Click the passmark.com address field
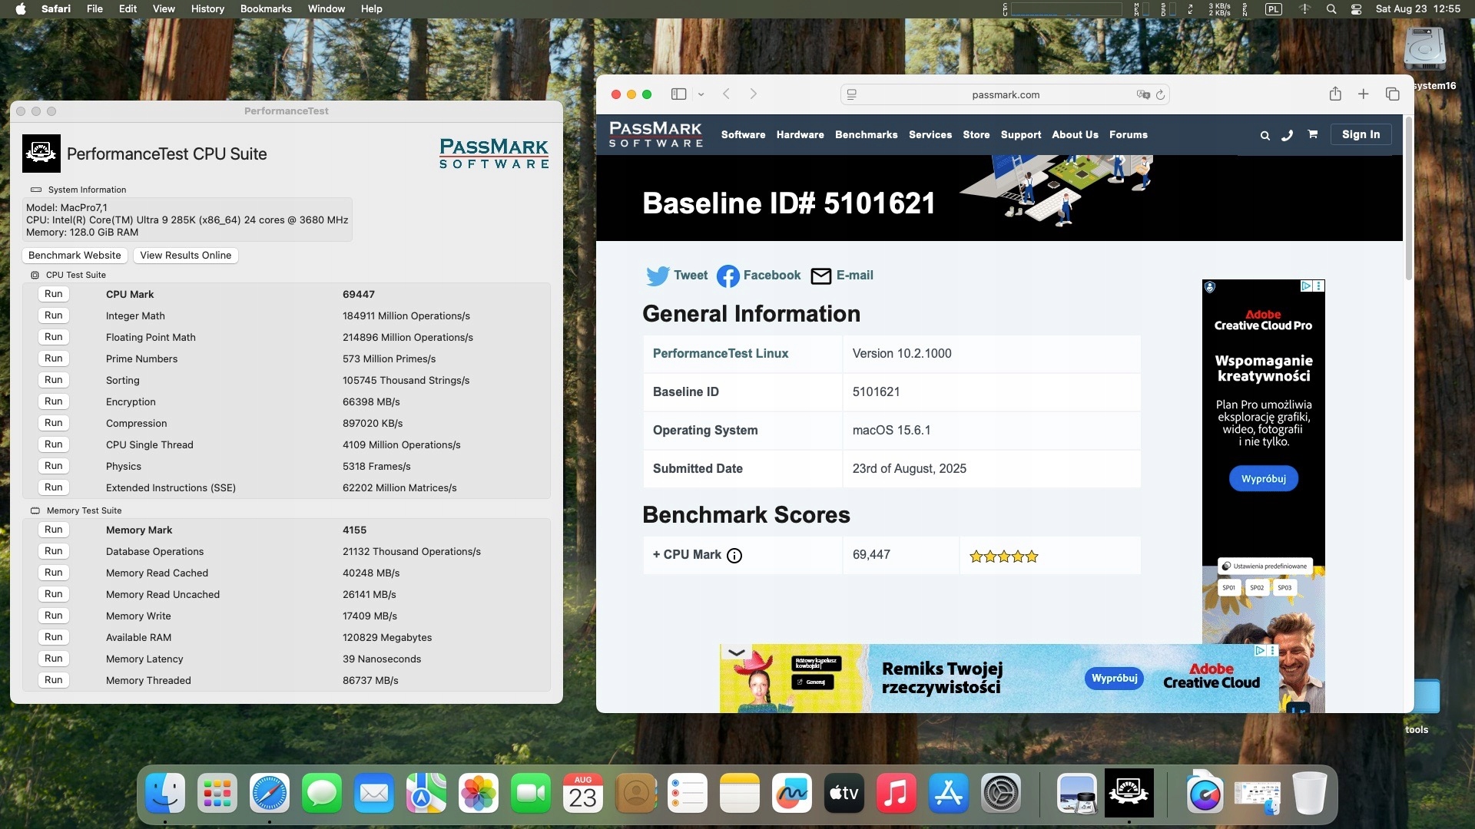 1005,94
